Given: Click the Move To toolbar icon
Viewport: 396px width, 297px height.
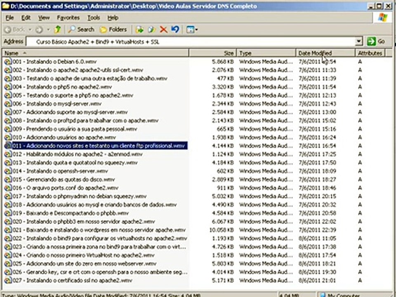Looking at the screenshot, I should pos(139,30).
